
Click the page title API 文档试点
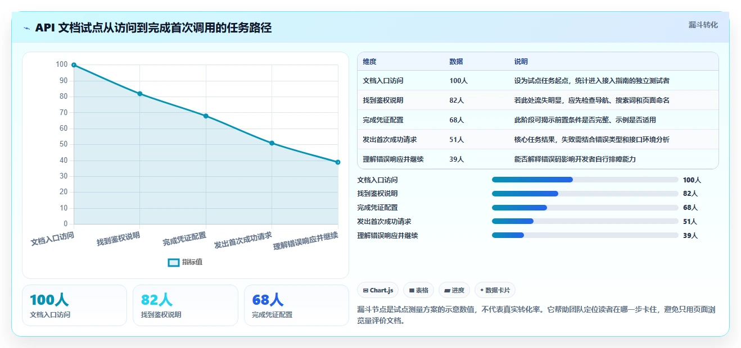153,28
